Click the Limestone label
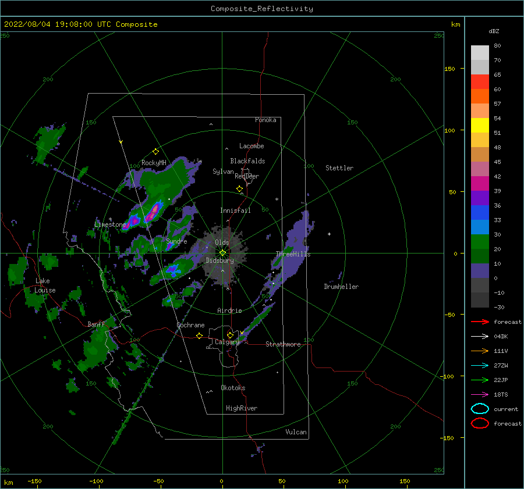Screen dimensions: 524x489 110,224
